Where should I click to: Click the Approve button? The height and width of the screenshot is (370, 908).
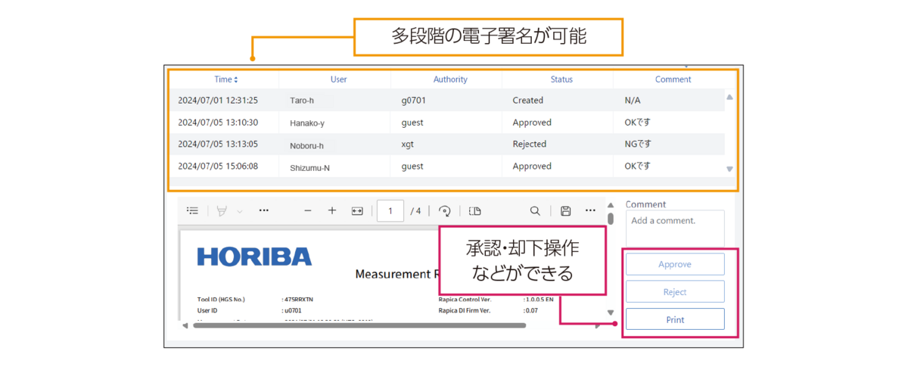pyautogui.click(x=675, y=265)
